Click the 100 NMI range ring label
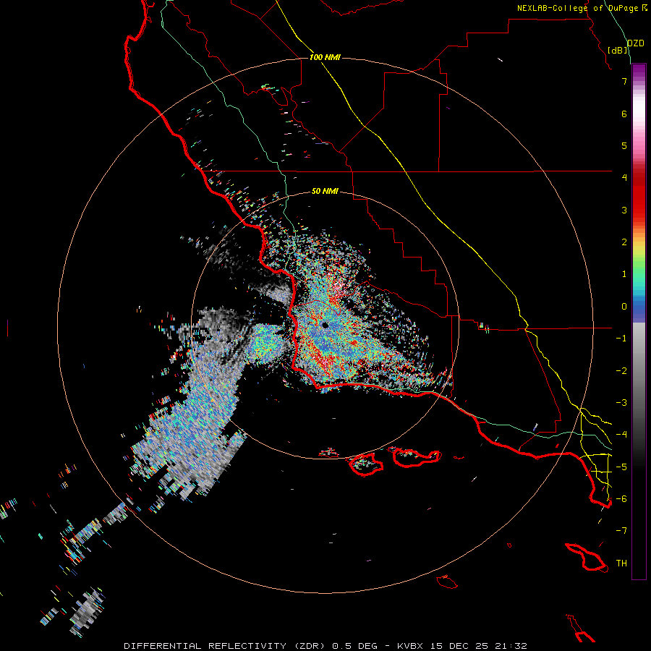651x651 pixels. point(325,57)
